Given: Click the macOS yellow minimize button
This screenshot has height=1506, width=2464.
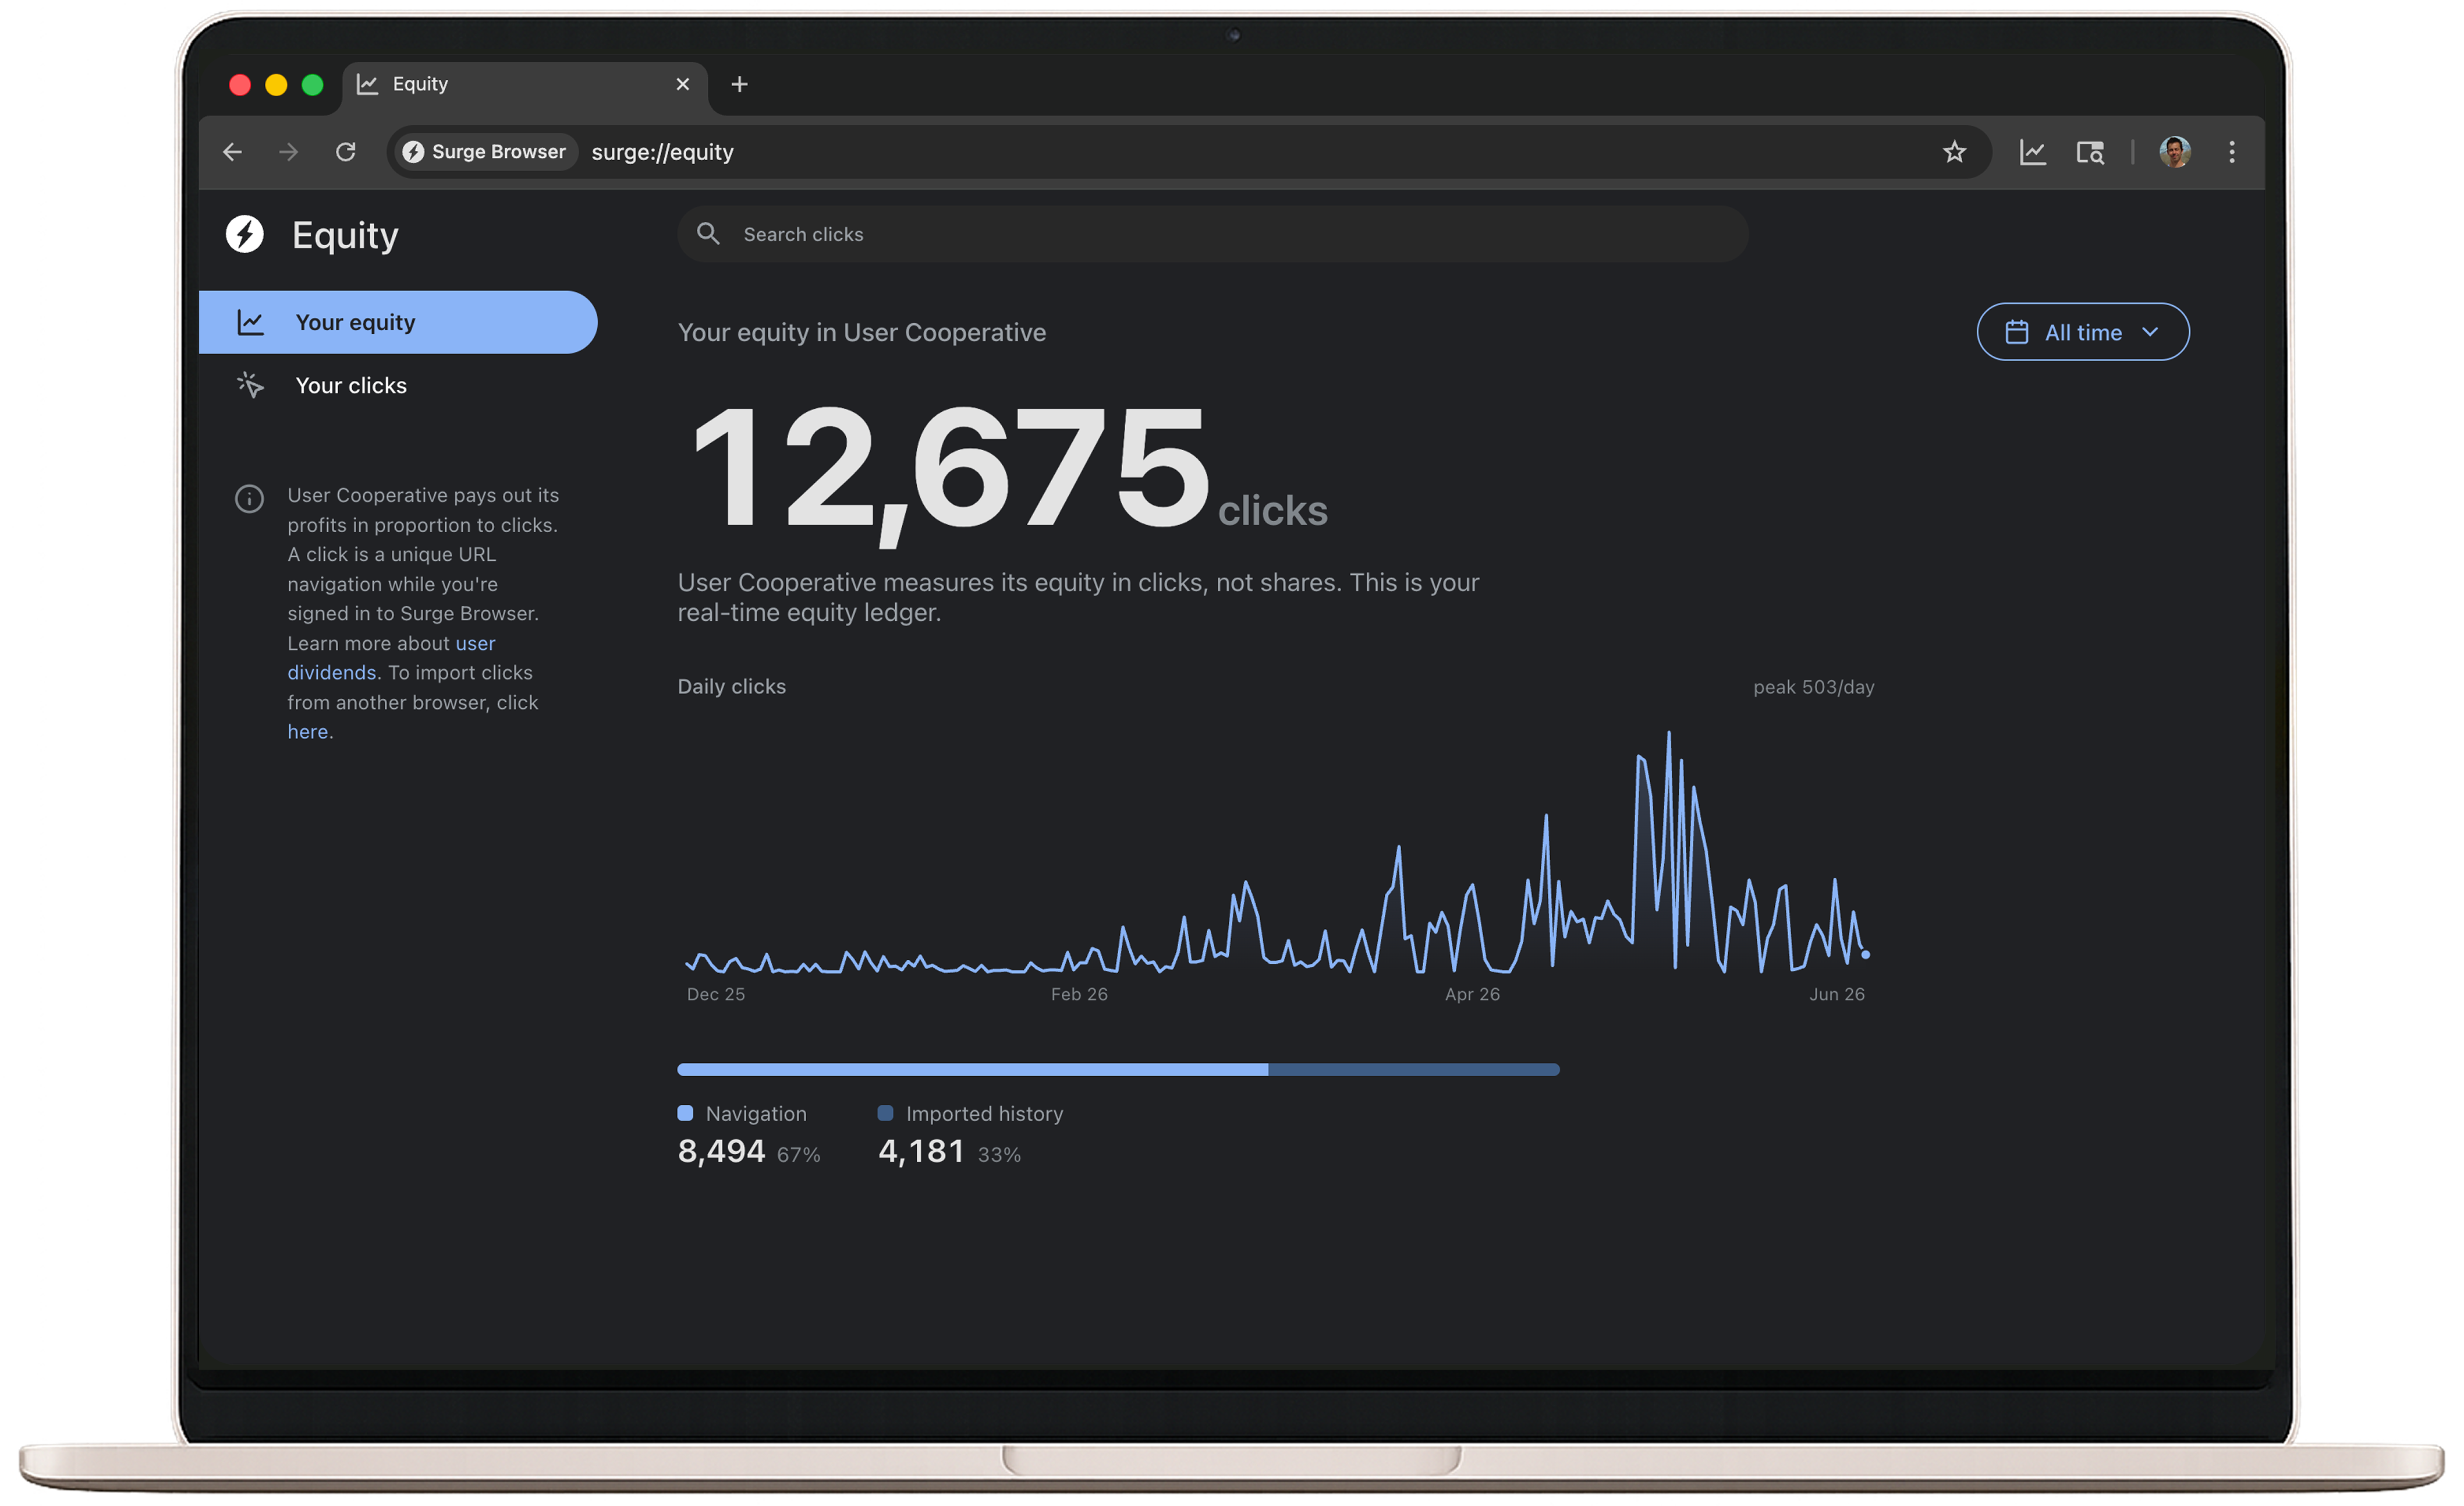Looking at the screenshot, I should click(276, 85).
